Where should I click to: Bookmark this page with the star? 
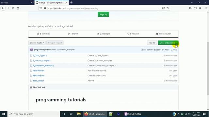coord(168,8)
